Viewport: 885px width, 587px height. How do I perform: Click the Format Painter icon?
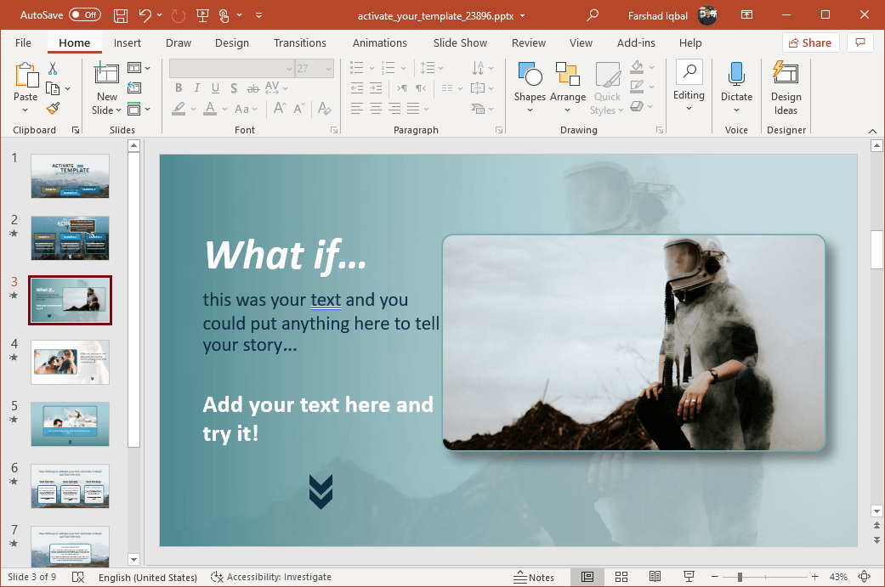[x=53, y=109]
